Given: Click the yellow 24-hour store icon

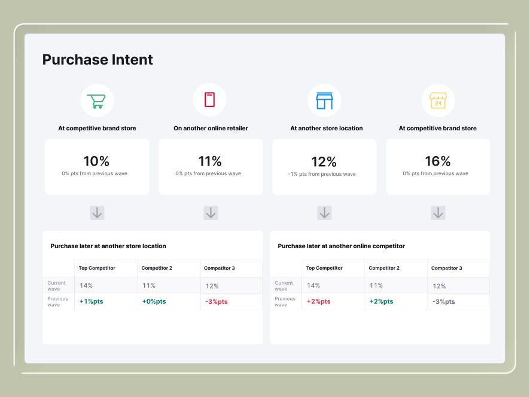Looking at the screenshot, I should [438, 100].
